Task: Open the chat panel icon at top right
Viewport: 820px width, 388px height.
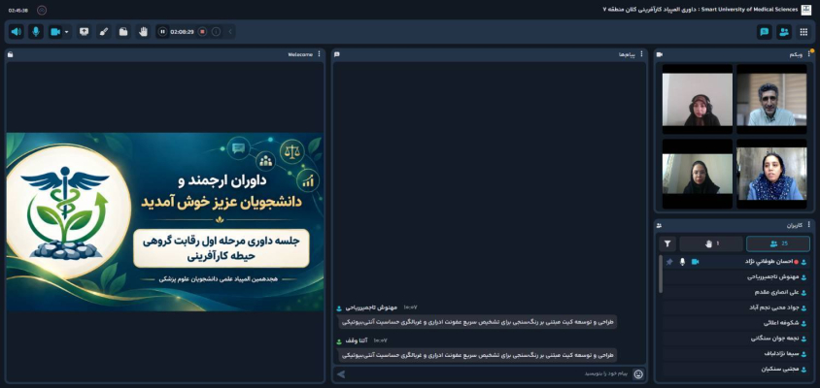Action: [x=765, y=32]
